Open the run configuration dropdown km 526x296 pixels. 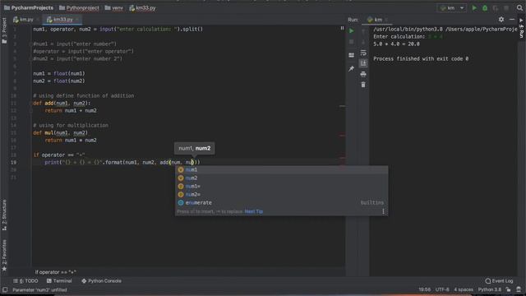[x=452, y=7]
